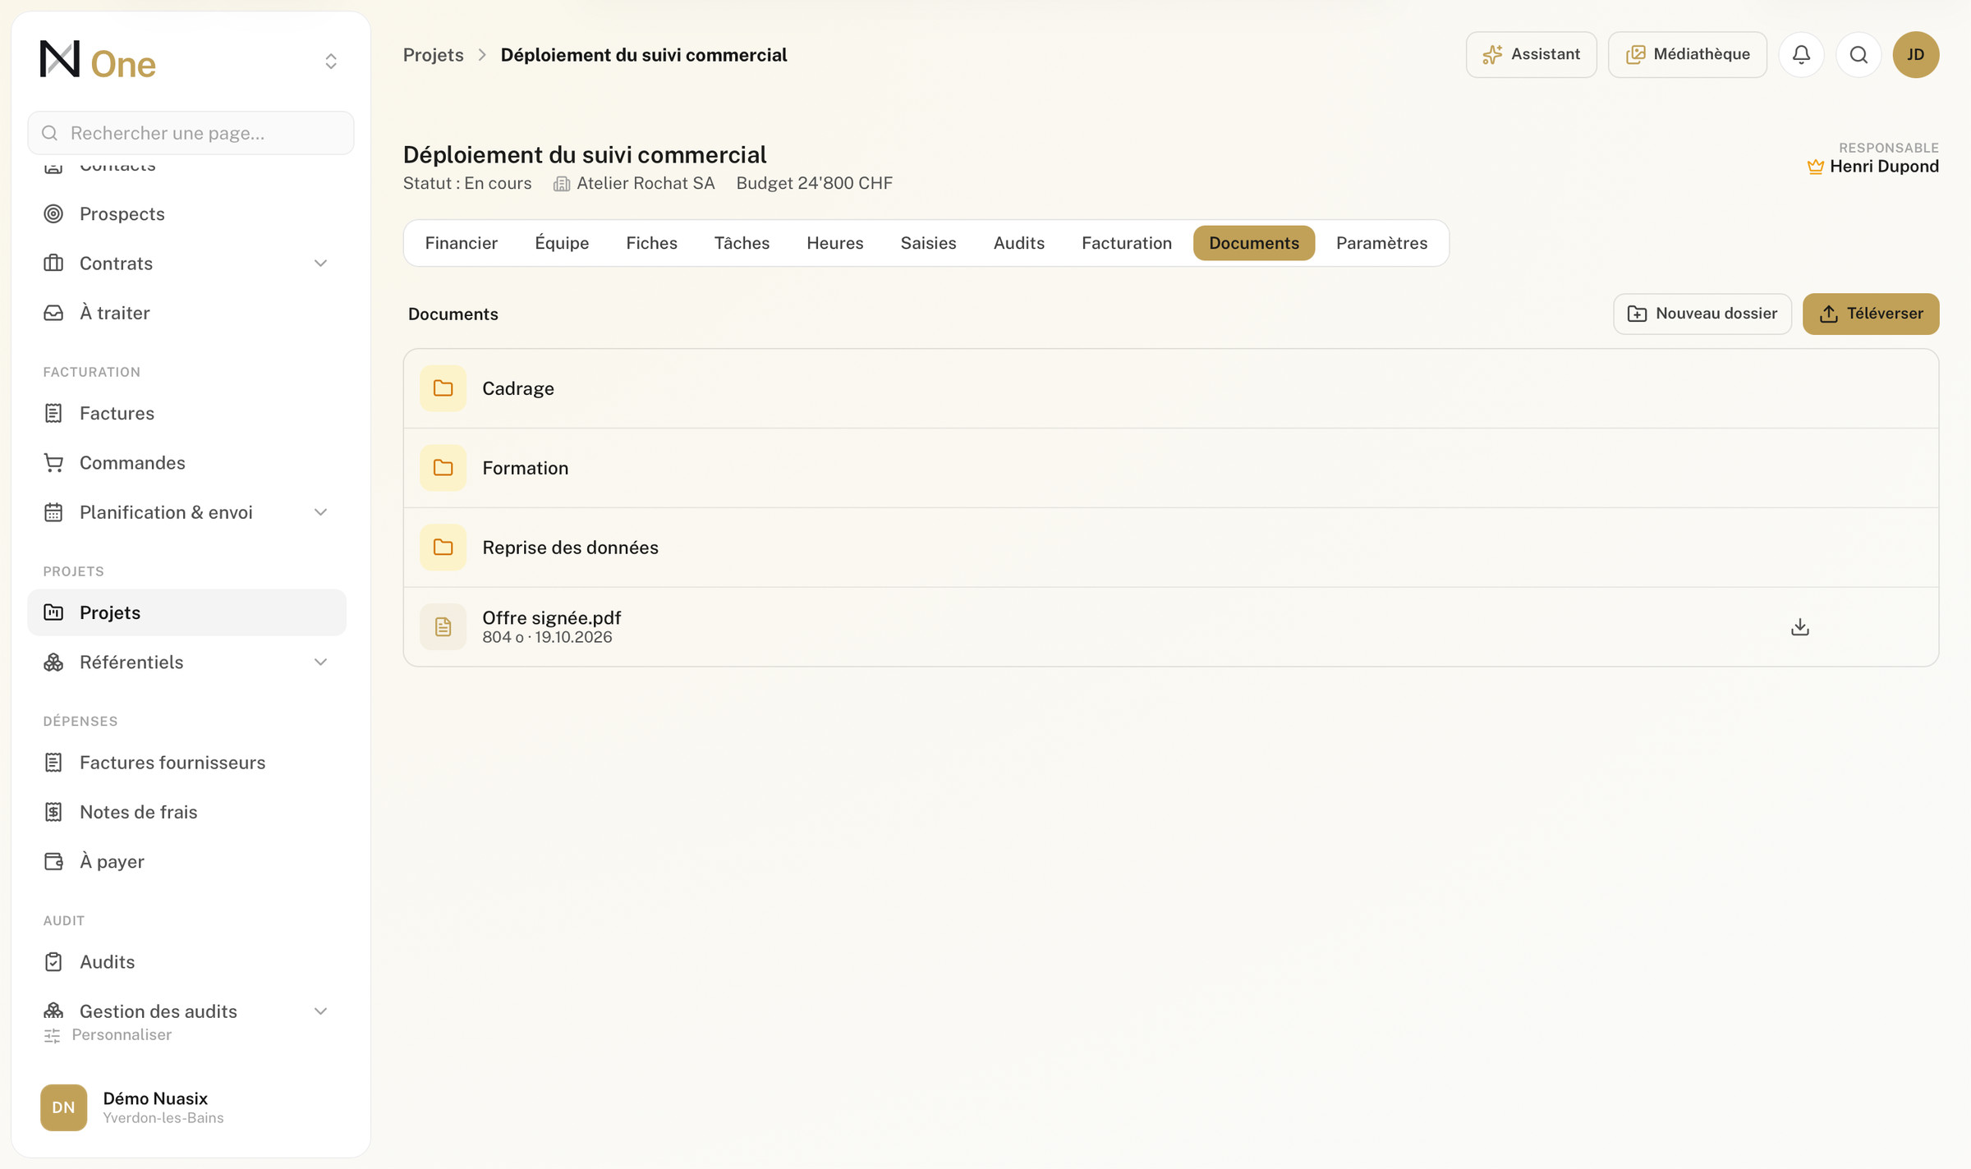Focus the Rechercher une page field
This screenshot has width=1971, height=1169.
[x=191, y=133]
